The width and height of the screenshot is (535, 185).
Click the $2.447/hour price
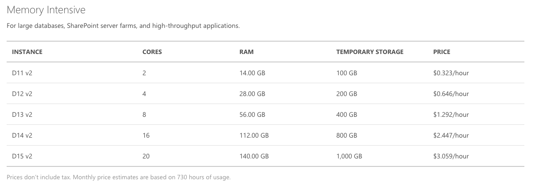coord(450,135)
